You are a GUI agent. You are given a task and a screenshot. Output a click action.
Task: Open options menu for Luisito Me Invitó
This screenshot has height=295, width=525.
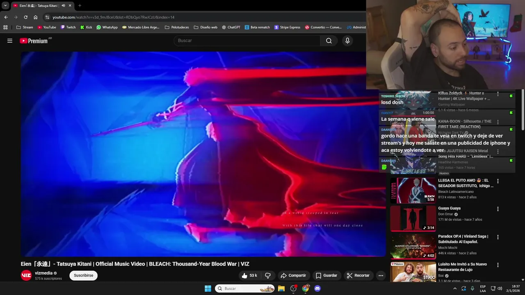(x=498, y=265)
